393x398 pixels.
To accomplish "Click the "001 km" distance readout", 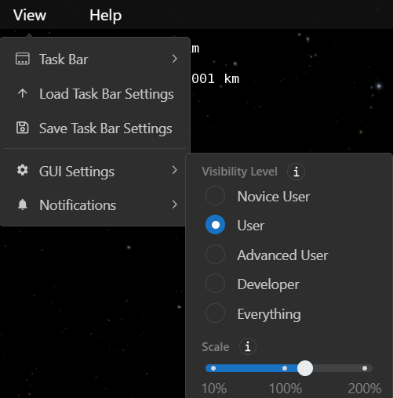I will (215, 78).
